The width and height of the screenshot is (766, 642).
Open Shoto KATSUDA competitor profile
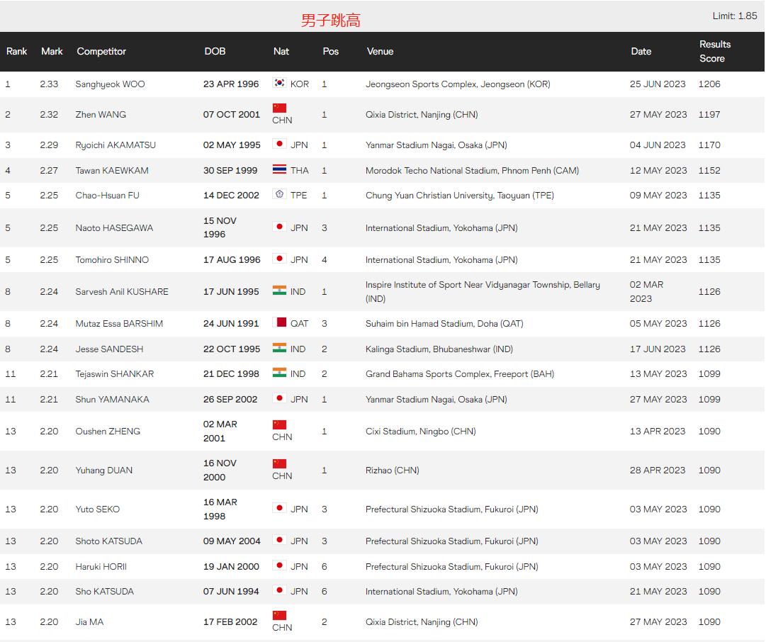[x=108, y=541]
